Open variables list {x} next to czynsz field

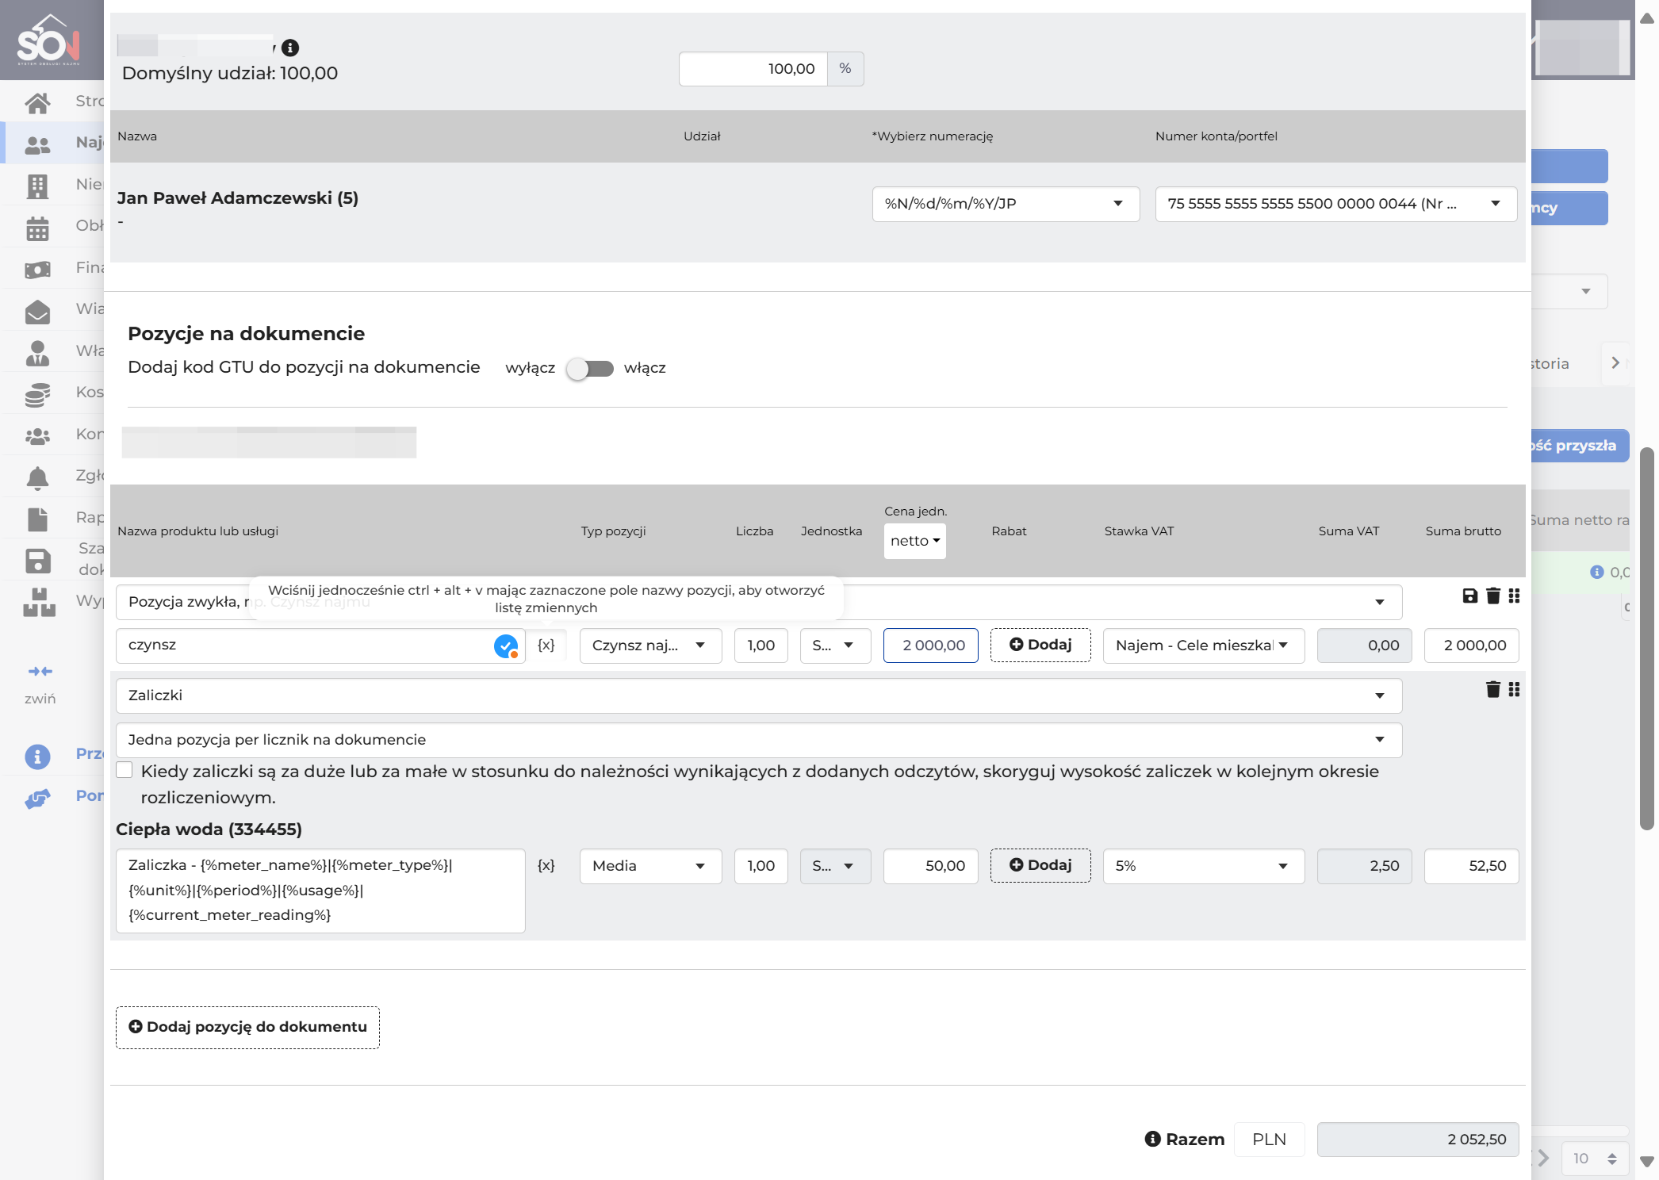click(546, 646)
